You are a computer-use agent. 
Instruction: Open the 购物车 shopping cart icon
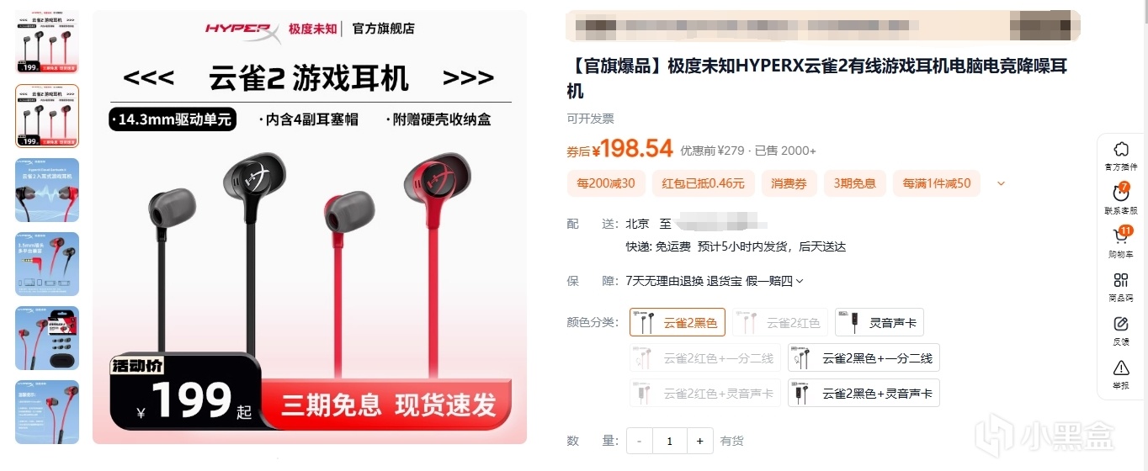1120,244
